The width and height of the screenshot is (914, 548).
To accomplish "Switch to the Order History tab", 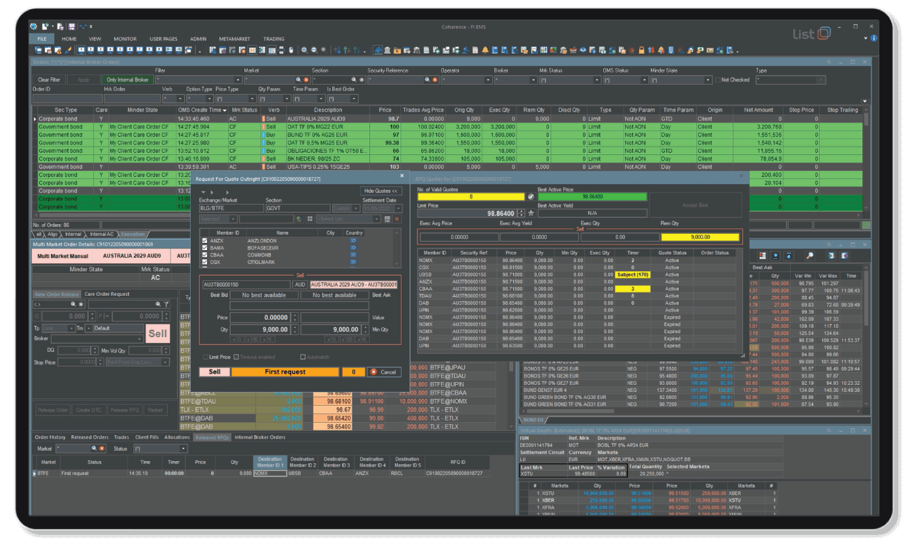I will 50,437.
